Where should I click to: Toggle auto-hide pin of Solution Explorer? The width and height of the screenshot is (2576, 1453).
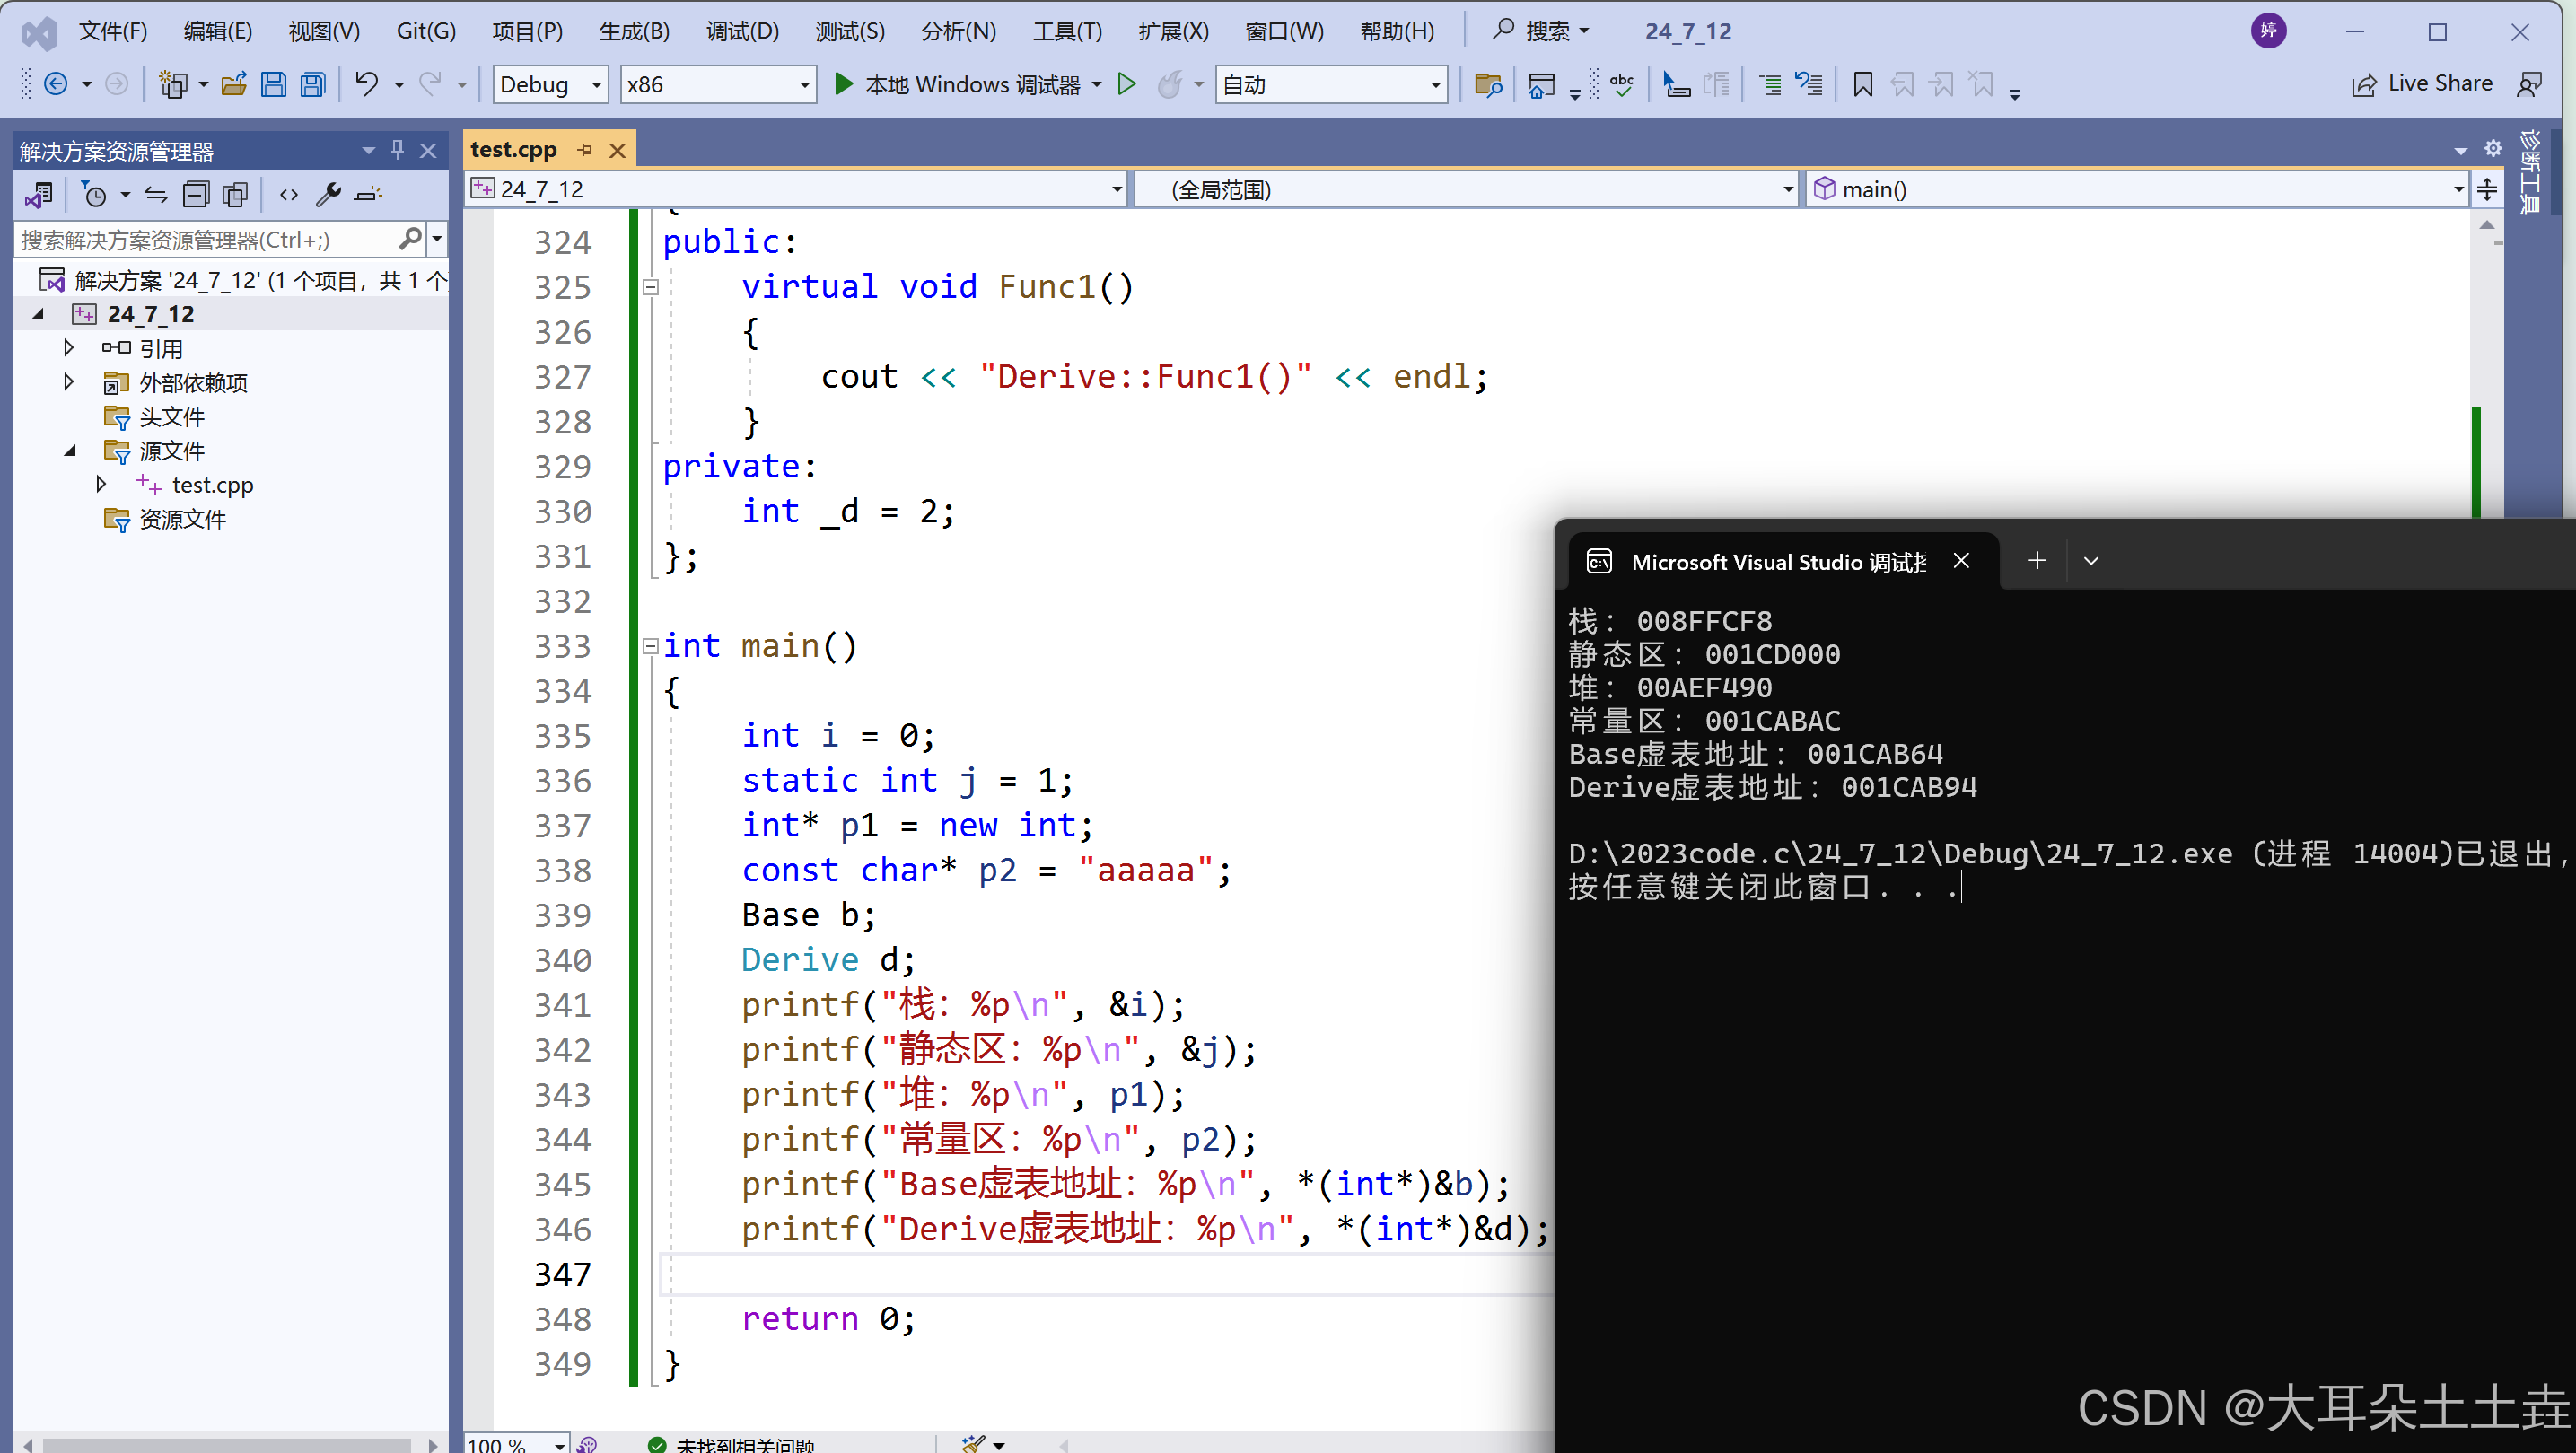point(398,150)
